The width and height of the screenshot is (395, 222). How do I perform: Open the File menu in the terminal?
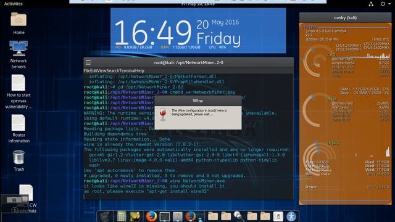coord(86,71)
